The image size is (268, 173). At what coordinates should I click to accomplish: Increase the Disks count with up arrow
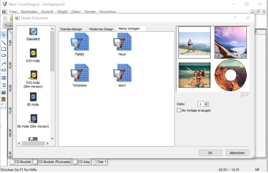(206, 103)
